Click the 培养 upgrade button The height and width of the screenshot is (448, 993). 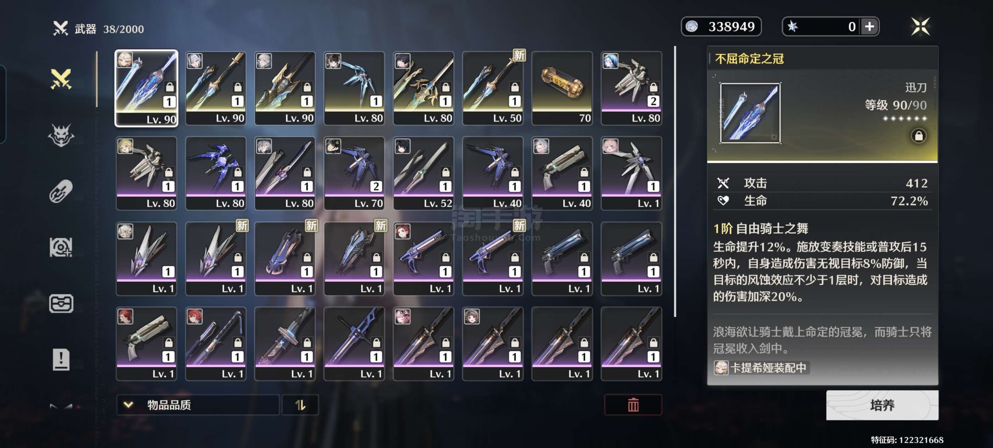click(x=882, y=405)
